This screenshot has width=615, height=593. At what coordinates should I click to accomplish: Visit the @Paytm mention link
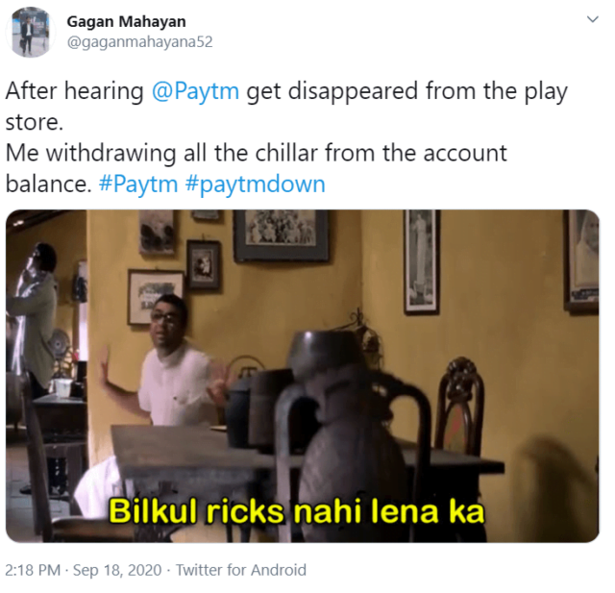(x=195, y=91)
